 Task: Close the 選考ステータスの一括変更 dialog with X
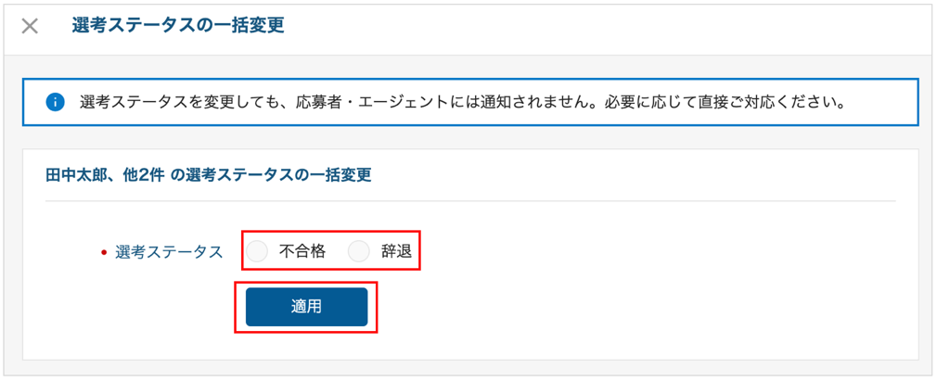(30, 26)
